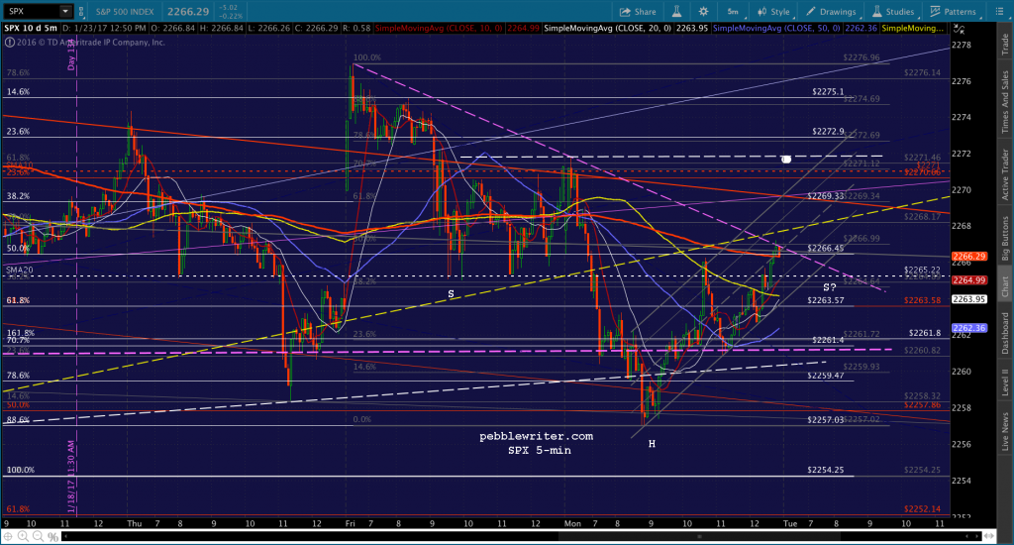Click the pebblewriter.com chart annotation
Screen dimensions: 1014x545
[536, 436]
